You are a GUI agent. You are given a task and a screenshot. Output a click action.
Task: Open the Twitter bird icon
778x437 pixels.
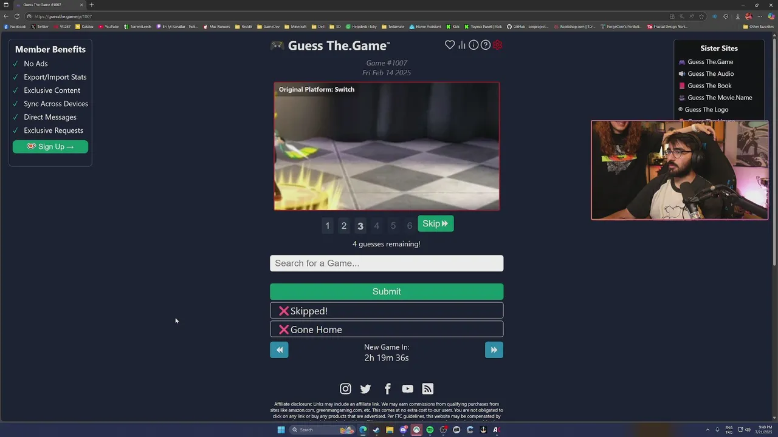pos(365,389)
